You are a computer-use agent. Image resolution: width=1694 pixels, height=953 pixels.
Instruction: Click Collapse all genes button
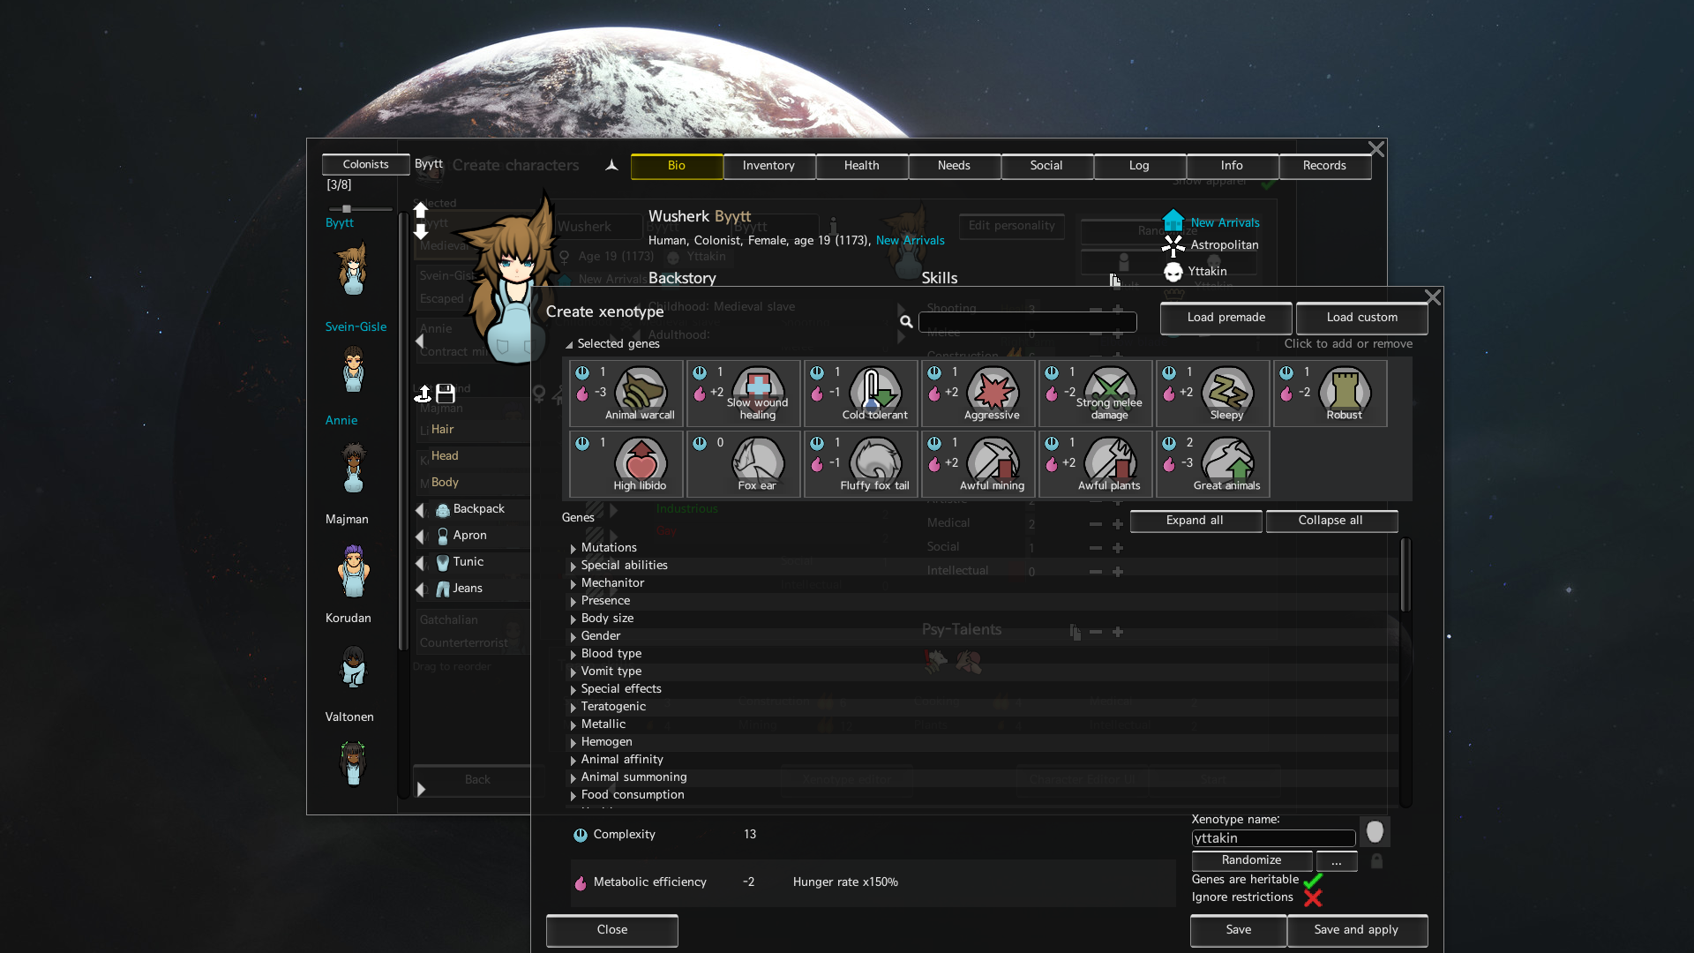pyautogui.click(x=1330, y=521)
